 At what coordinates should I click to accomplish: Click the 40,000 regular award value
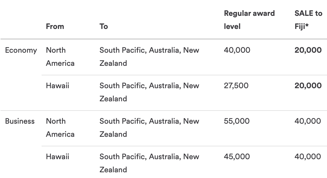pyautogui.click(x=237, y=50)
